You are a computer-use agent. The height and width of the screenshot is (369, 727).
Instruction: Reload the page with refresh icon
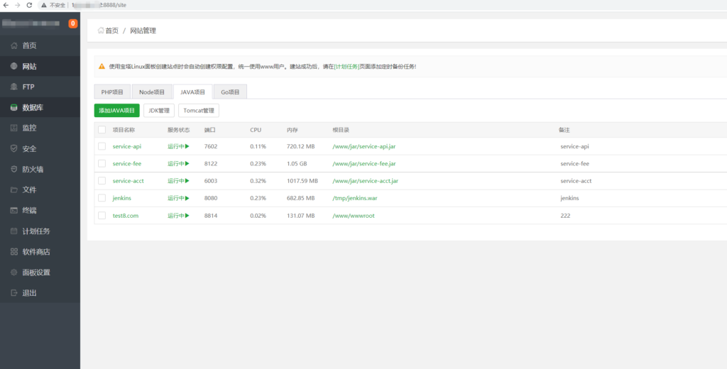29,5
